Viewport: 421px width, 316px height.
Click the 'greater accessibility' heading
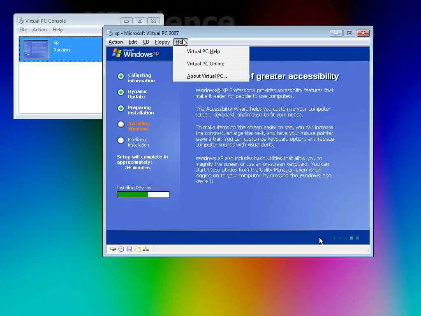[297, 76]
